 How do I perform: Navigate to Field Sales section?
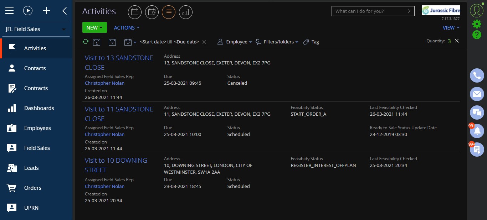(36, 148)
